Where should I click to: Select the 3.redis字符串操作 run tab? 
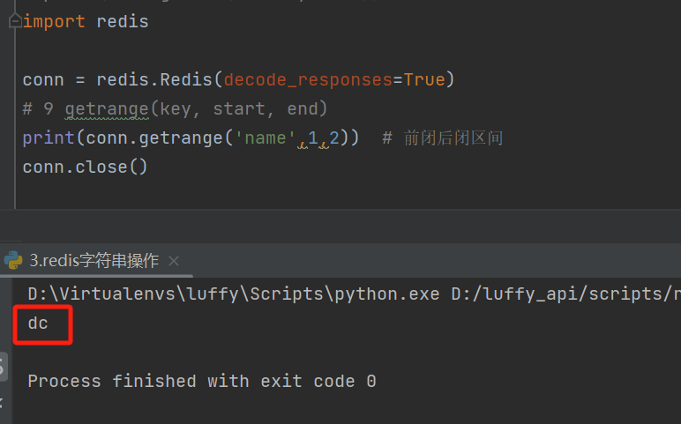click(94, 260)
